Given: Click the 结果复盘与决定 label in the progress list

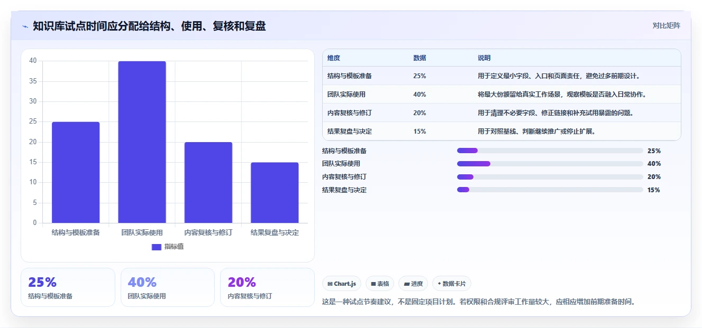Looking at the screenshot, I should point(344,190).
